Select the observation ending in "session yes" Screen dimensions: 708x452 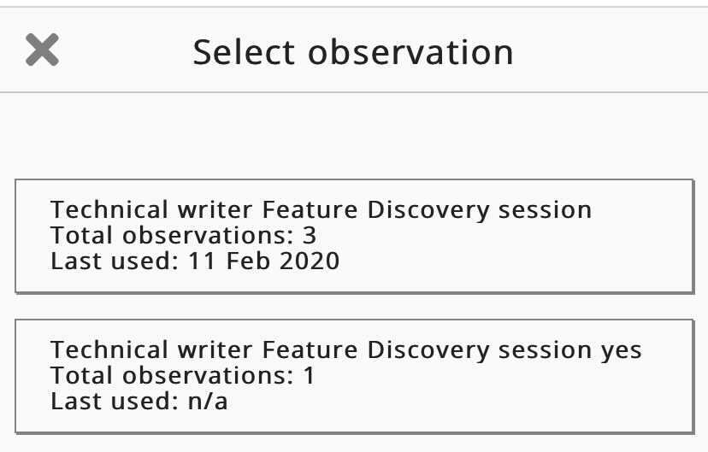coord(353,376)
